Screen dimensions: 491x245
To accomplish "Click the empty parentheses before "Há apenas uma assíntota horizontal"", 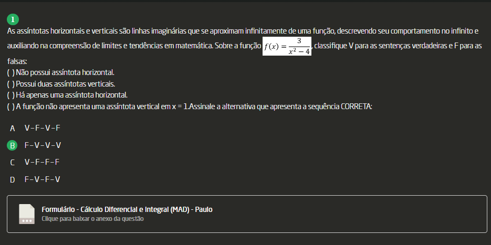I will 11,95.
